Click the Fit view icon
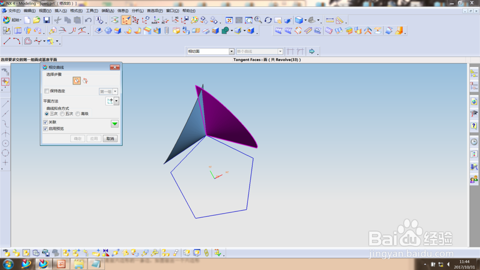Image resolution: width=480 pixels, height=270 pixels. coord(229,20)
